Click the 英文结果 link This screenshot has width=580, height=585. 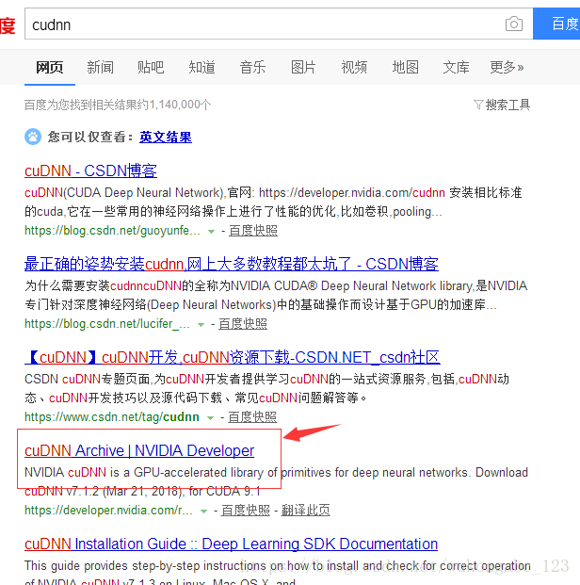(x=166, y=137)
